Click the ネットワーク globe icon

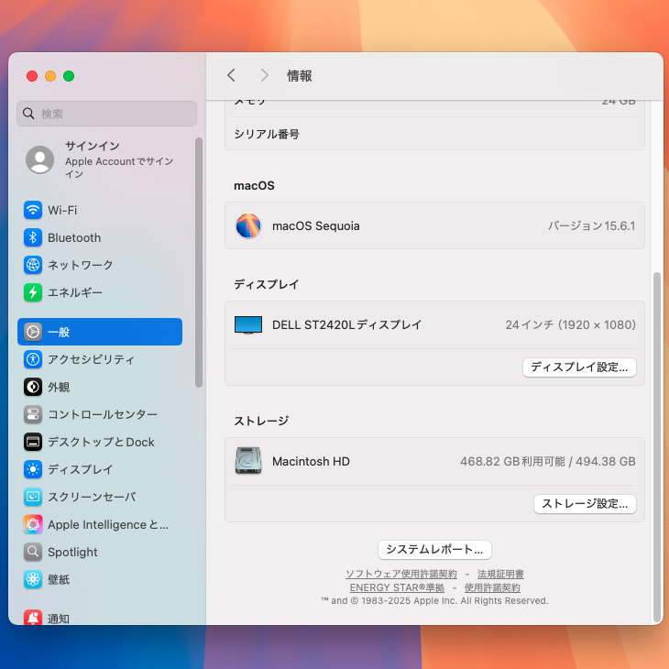tap(33, 265)
